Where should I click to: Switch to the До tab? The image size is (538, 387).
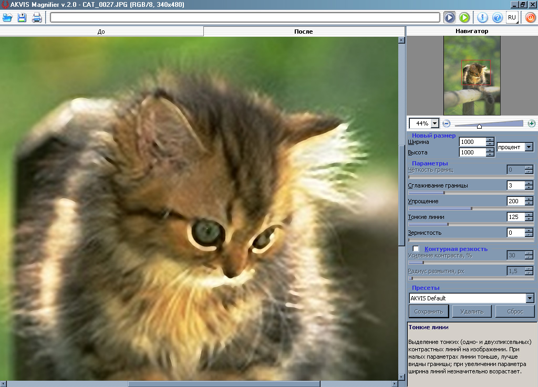(x=101, y=32)
